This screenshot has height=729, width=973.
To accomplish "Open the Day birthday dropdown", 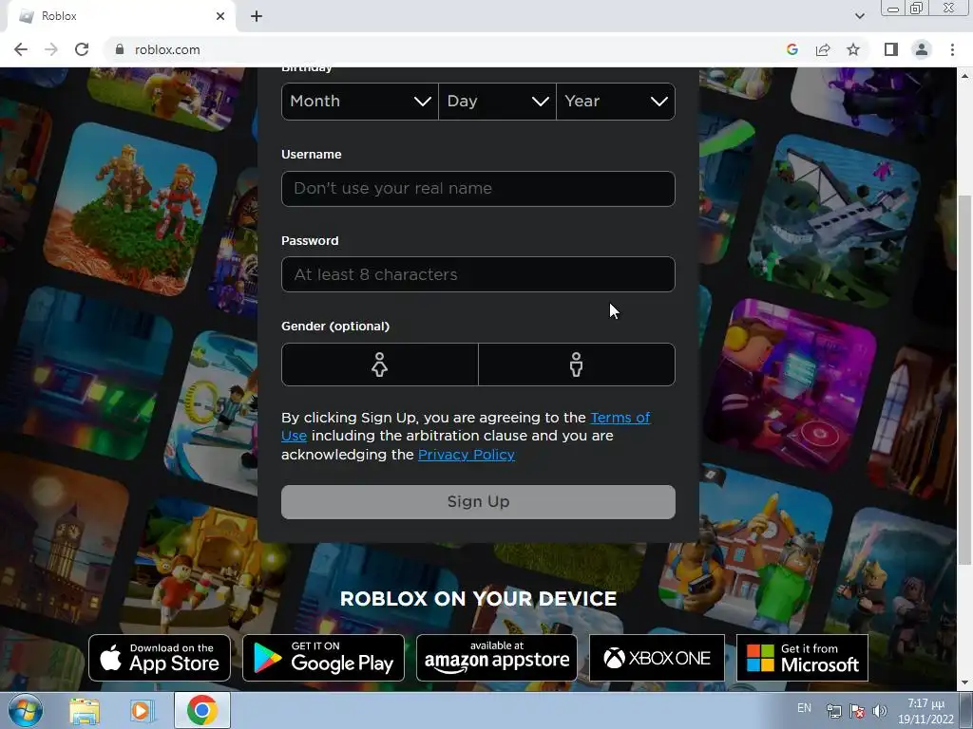I will [x=497, y=101].
